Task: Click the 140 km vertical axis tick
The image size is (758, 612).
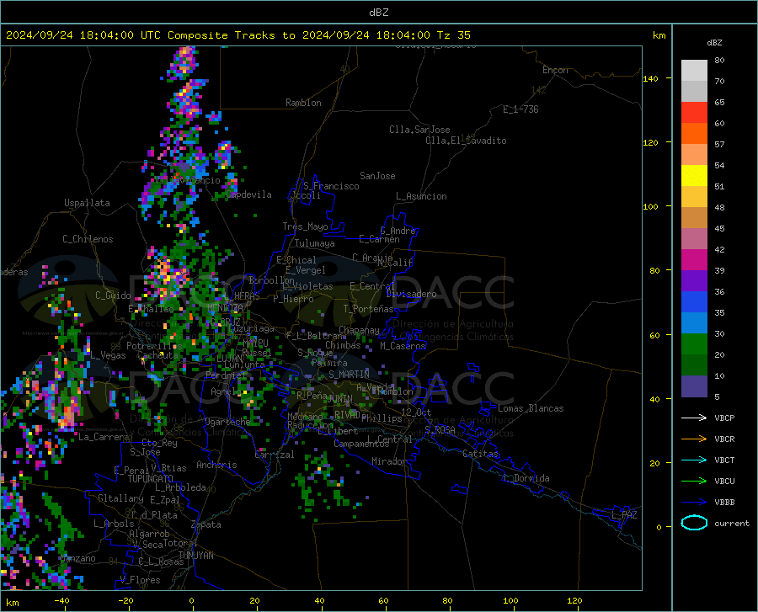Action: tap(650, 78)
